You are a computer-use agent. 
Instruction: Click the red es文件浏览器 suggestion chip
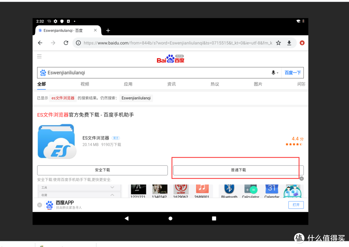63,98
